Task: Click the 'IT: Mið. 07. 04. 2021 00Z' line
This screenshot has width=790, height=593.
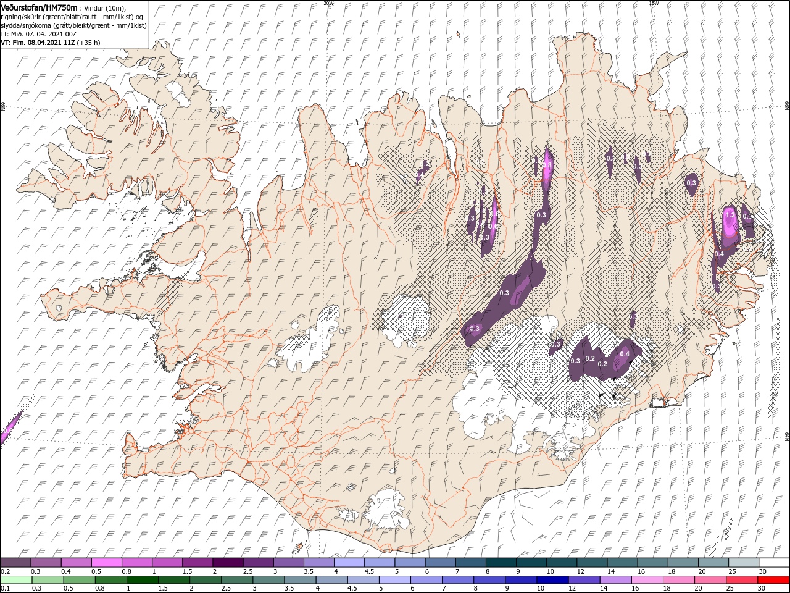Action: pyautogui.click(x=38, y=34)
